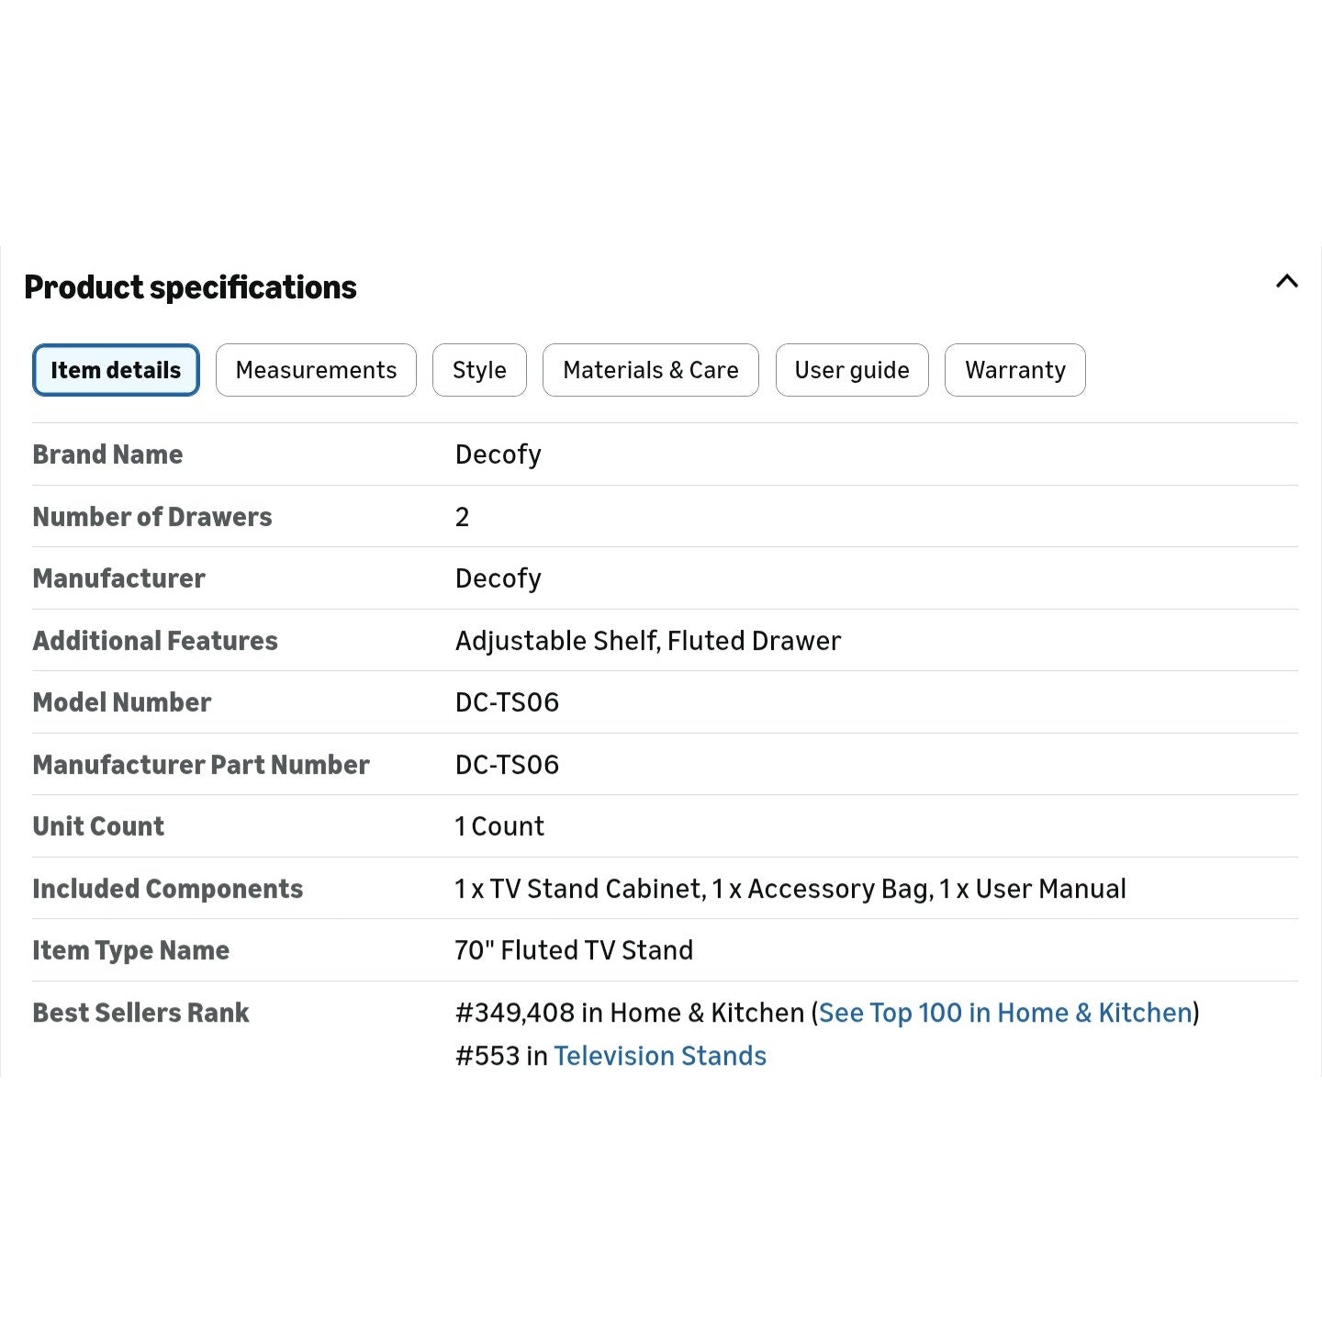The height and width of the screenshot is (1322, 1322).
Task: Select the Item details tab
Action: 116,370
